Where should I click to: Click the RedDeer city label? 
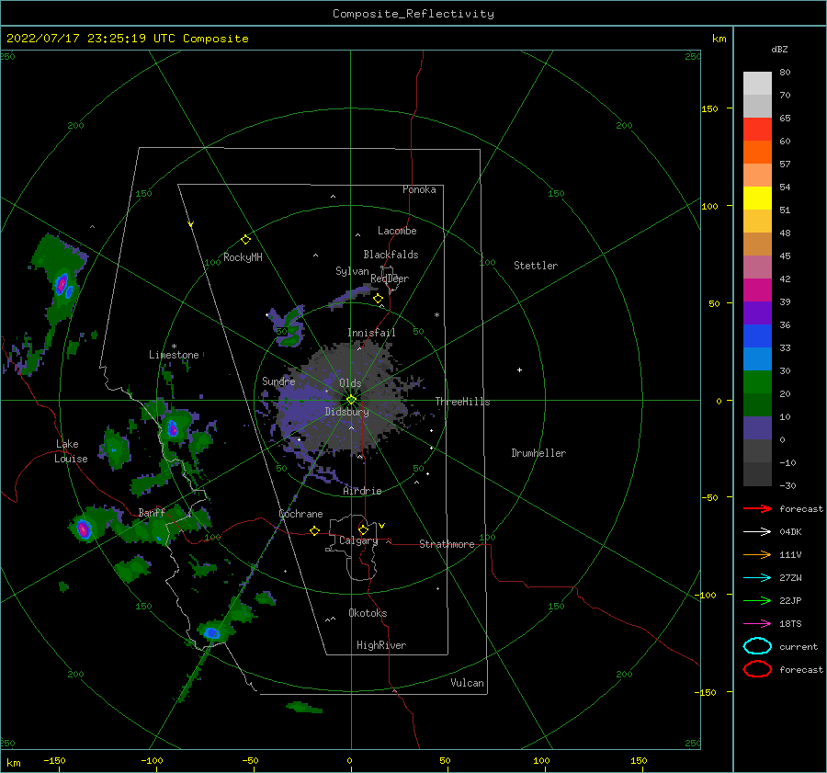click(390, 279)
